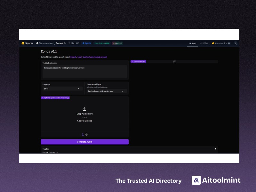Viewport: 256px width, 192px height.
Task: Click the Generate Audio button
Action: (85, 142)
